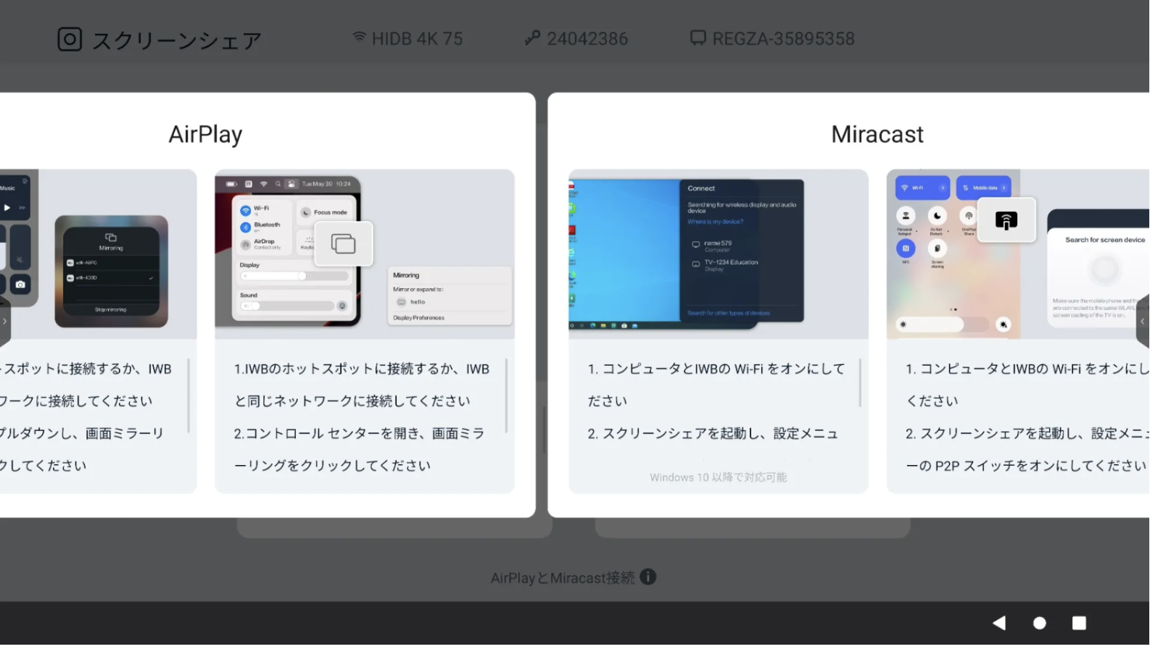This screenshot has height=649, width=1150.
Task: Click scrollbar of iPhone AirPlay instructions
Action: click(x=189, y=395)
